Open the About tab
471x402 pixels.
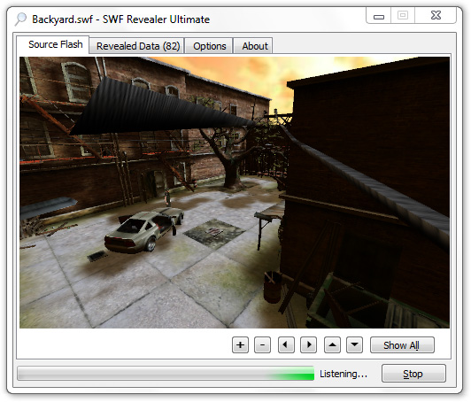click(x=254, y=46)
